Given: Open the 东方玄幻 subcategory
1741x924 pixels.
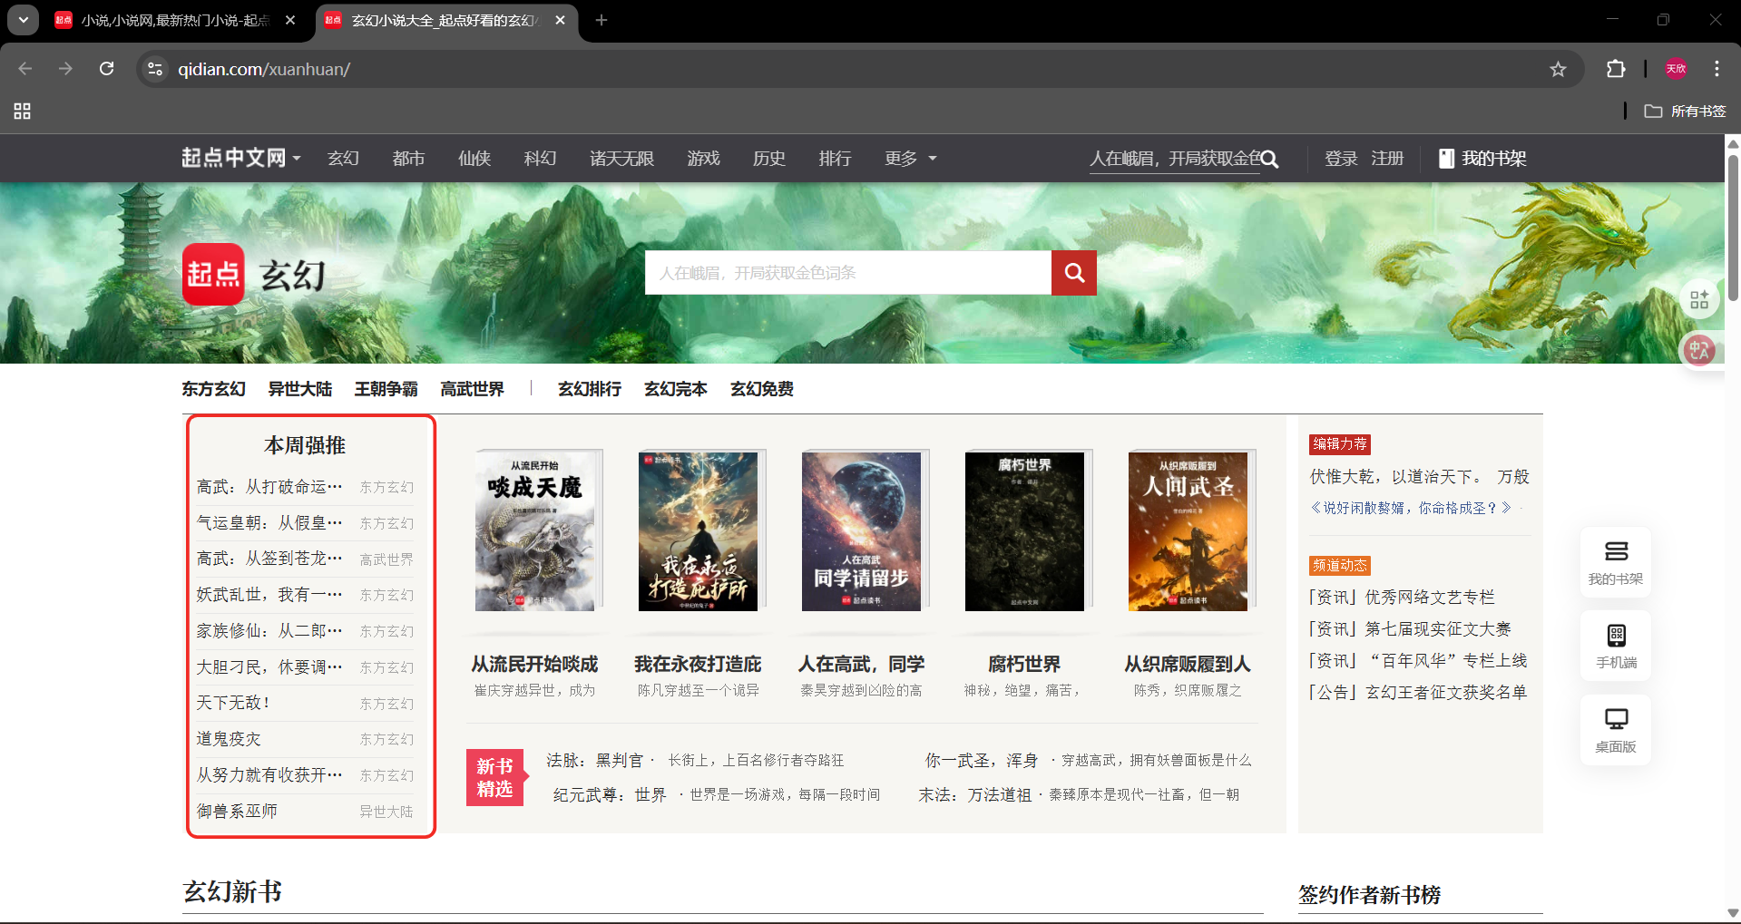Looking at the screenshot, I should [x=213, y=389].
